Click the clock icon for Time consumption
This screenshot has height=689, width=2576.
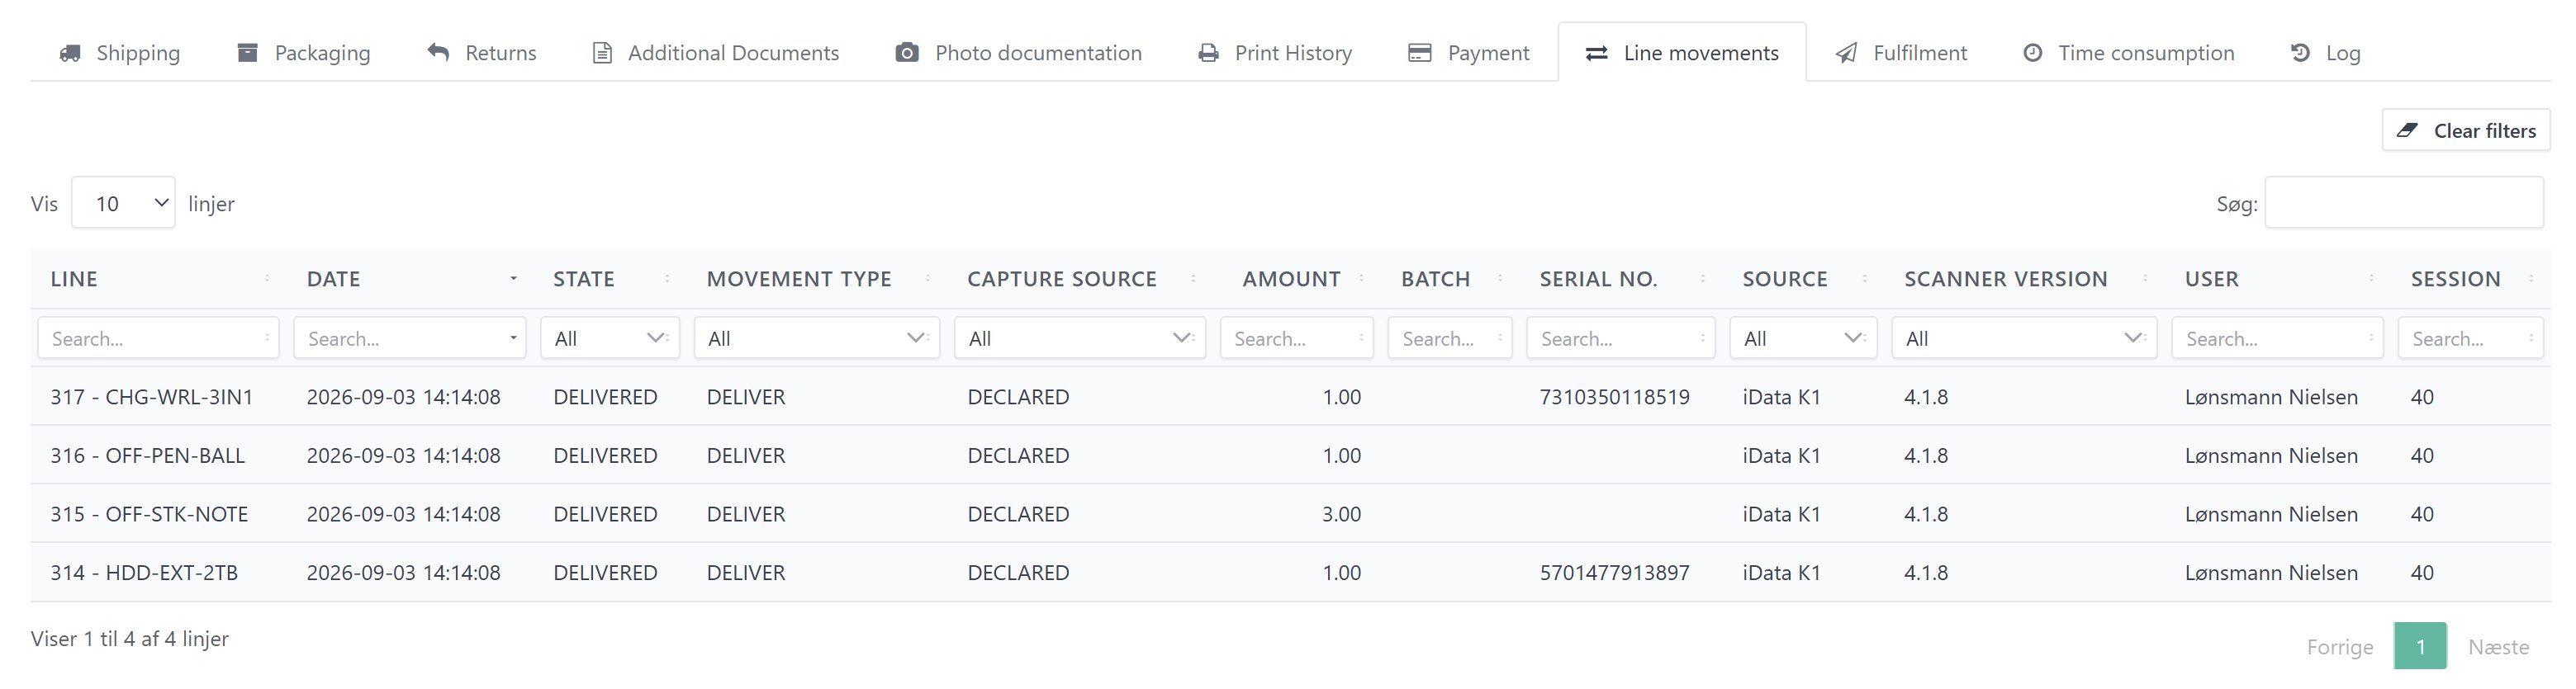[2032, 53]
